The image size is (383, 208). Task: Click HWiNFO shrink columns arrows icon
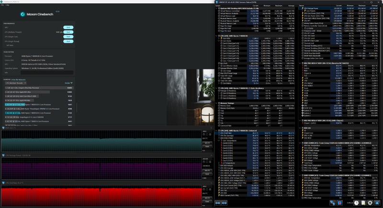click(x=224, y=203)
